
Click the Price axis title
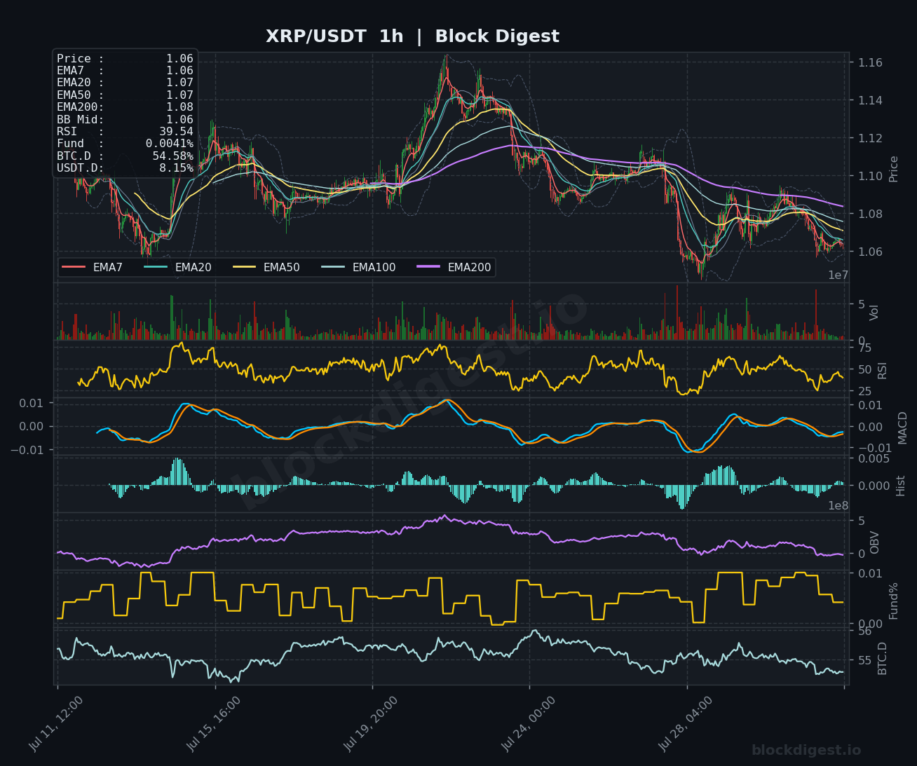(894, 169)
